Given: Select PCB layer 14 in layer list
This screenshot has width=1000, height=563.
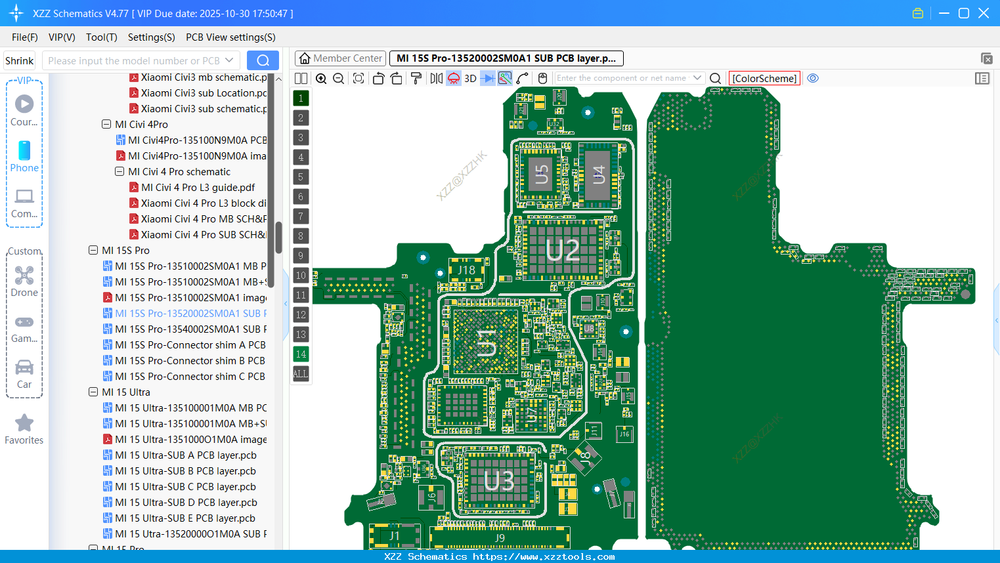Looking at the screenshot, I should pos(301,354).
